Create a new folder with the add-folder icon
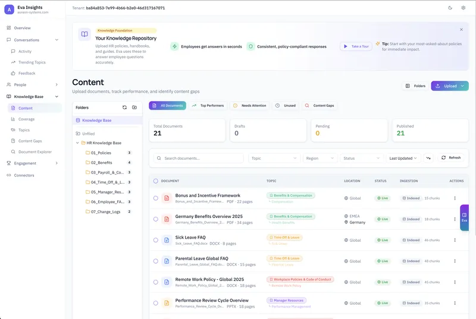 [134, 108]
